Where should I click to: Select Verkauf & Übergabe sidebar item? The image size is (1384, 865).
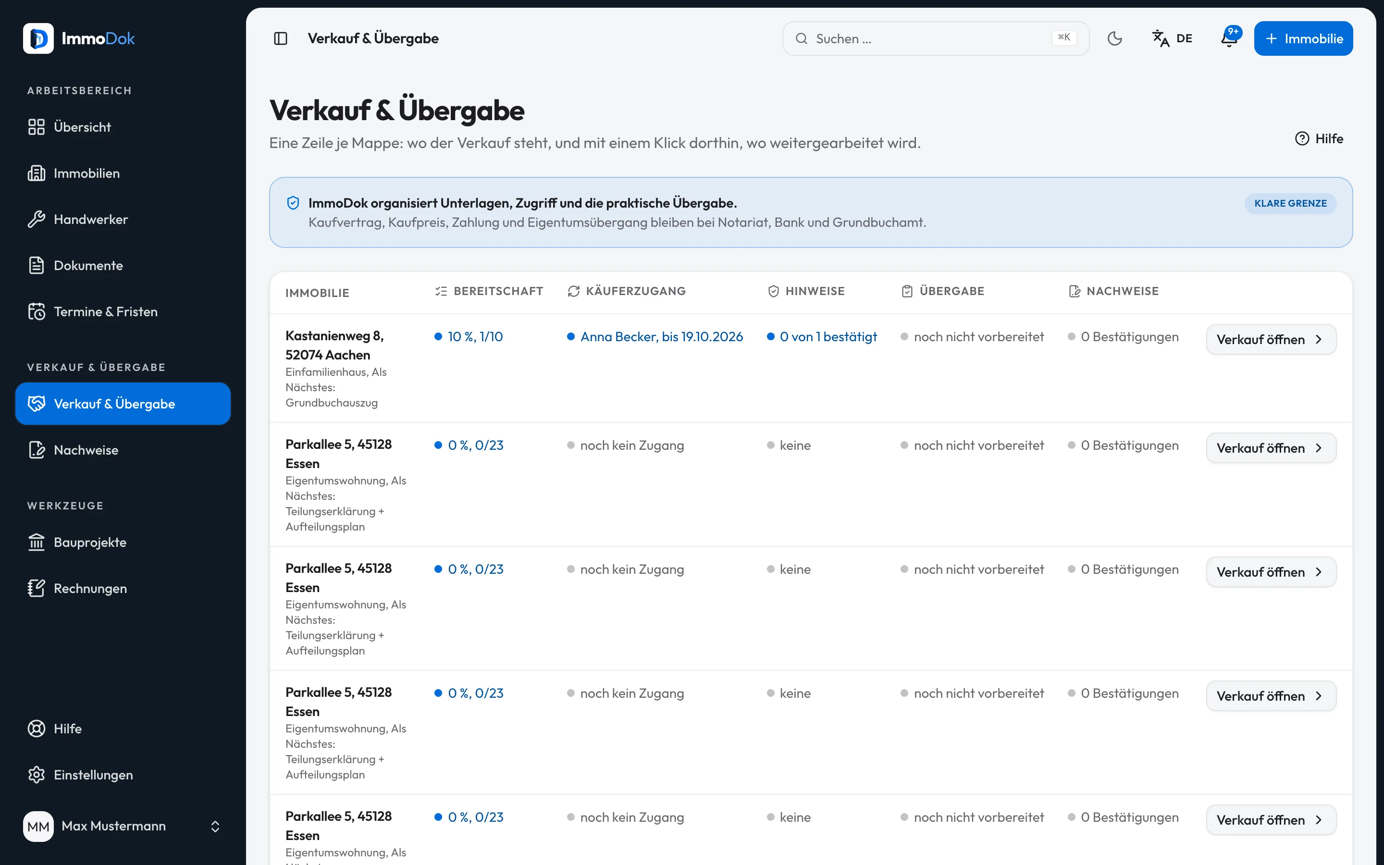[x=123, y=404]
